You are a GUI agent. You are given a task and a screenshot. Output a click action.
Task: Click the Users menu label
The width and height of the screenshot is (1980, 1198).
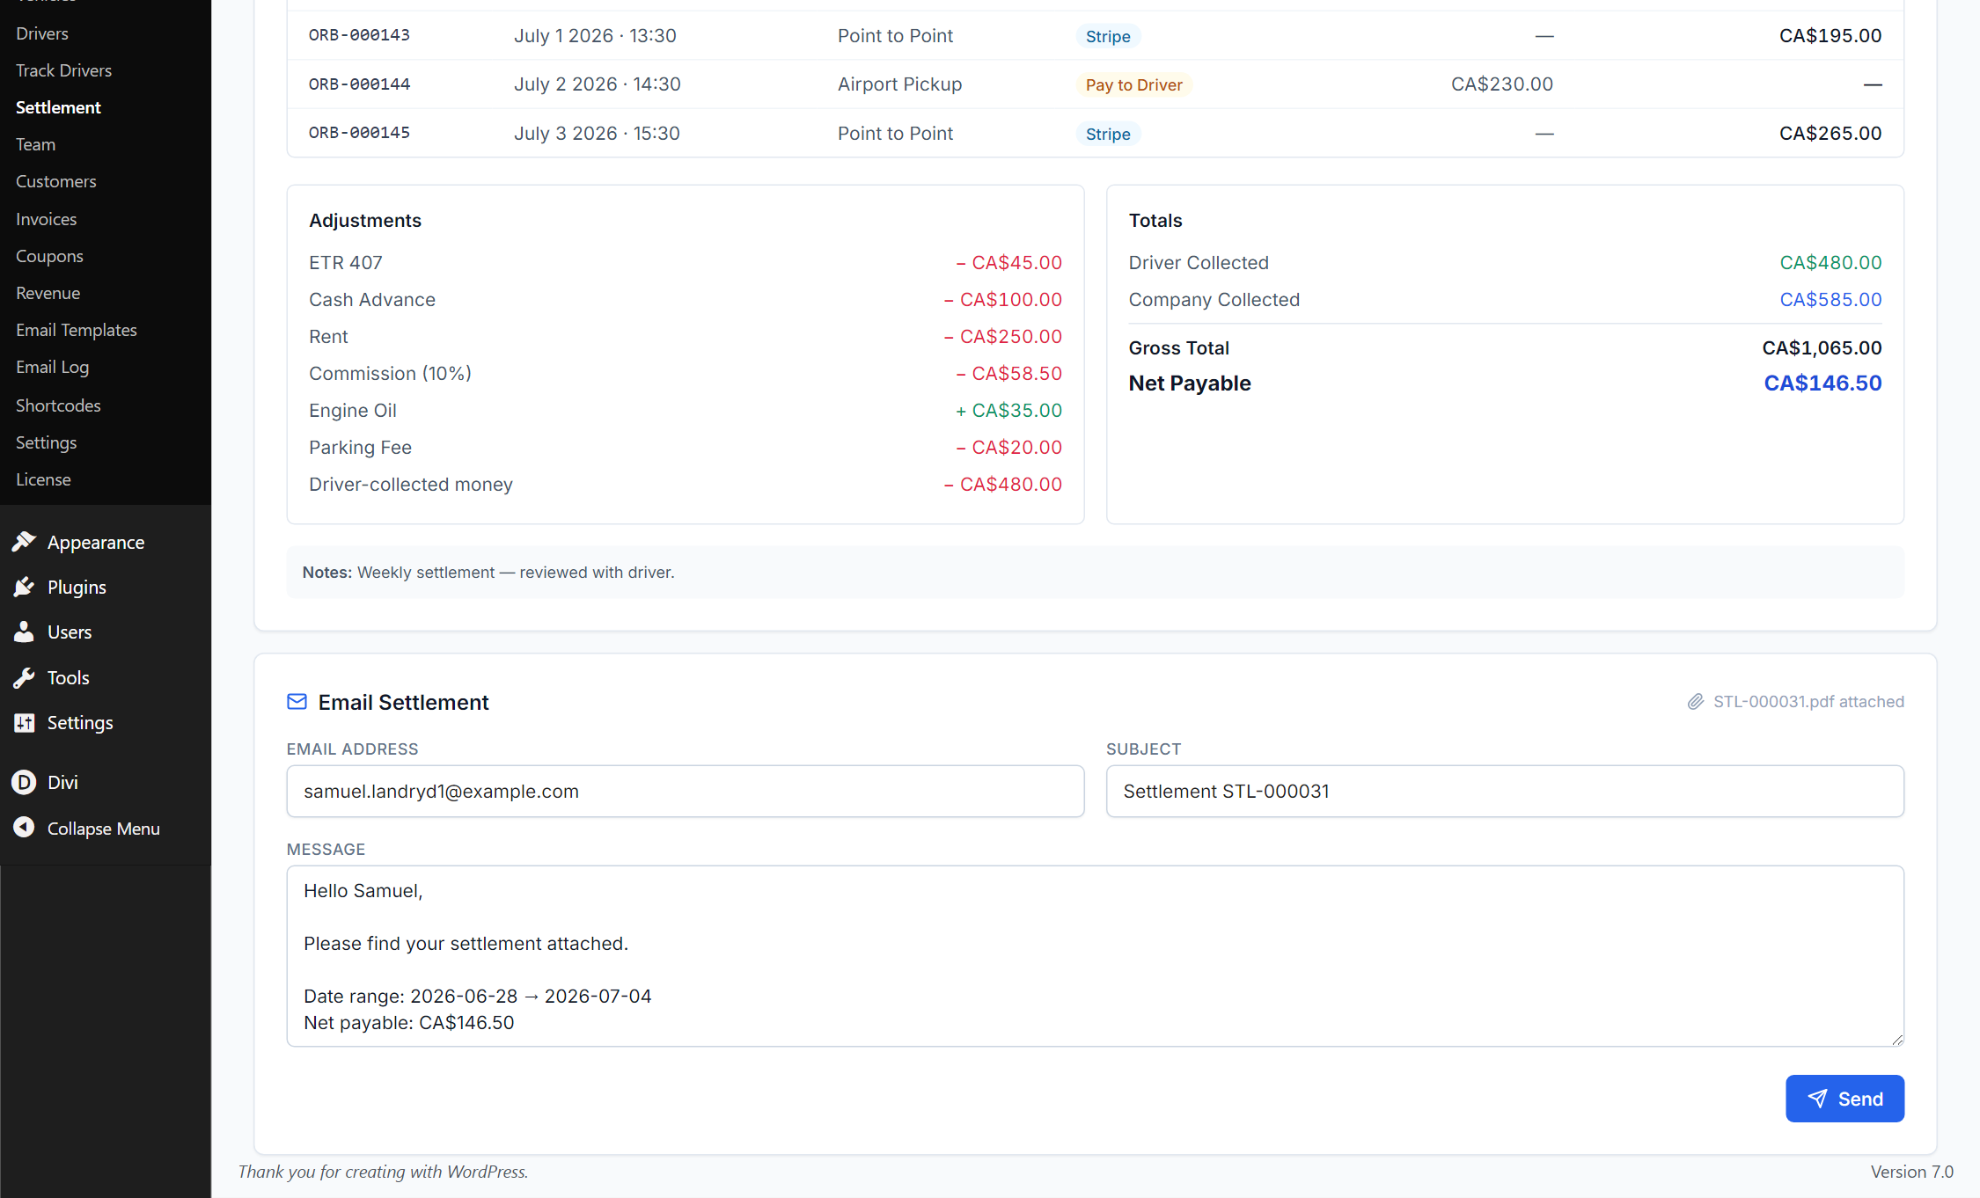coord(70,632)
